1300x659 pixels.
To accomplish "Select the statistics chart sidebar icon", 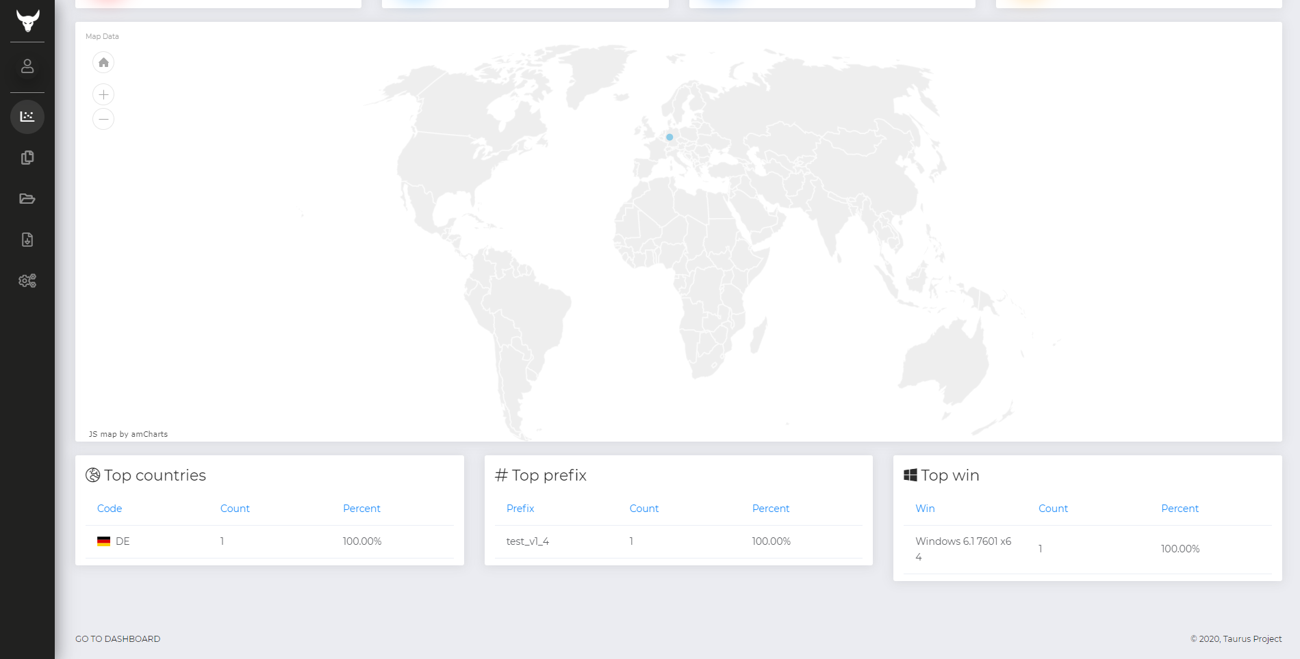I will coord(27,117).
